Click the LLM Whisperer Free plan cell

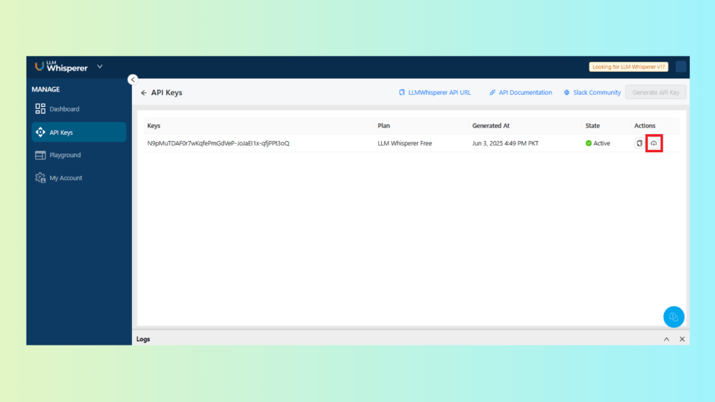(x=404, y=143)
